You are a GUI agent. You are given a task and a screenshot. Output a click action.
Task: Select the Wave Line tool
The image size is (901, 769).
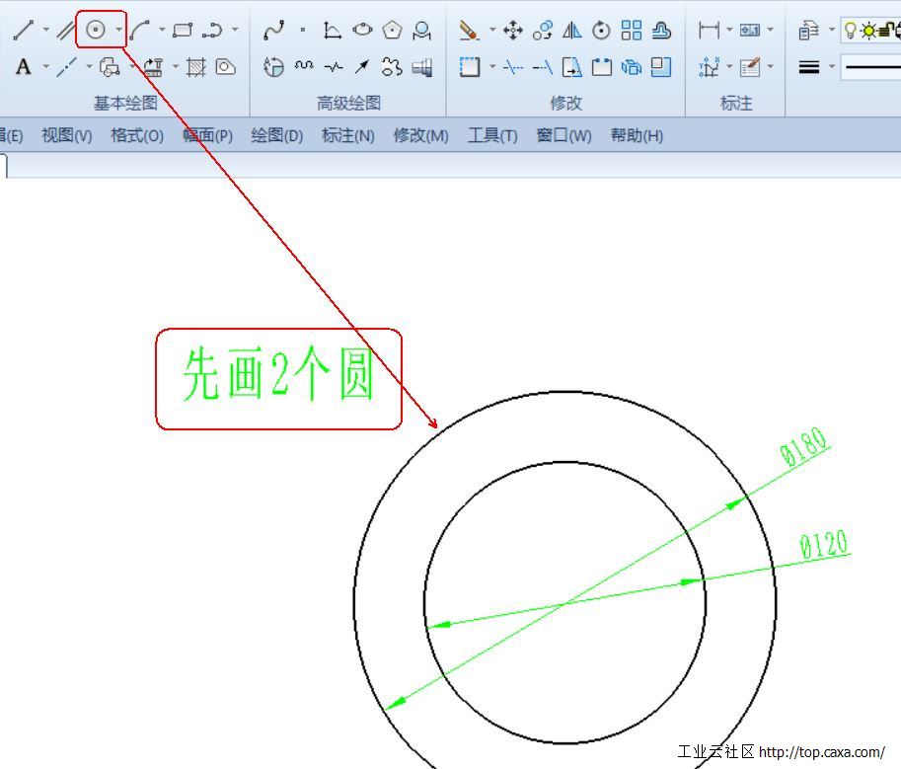click(303, 67)
